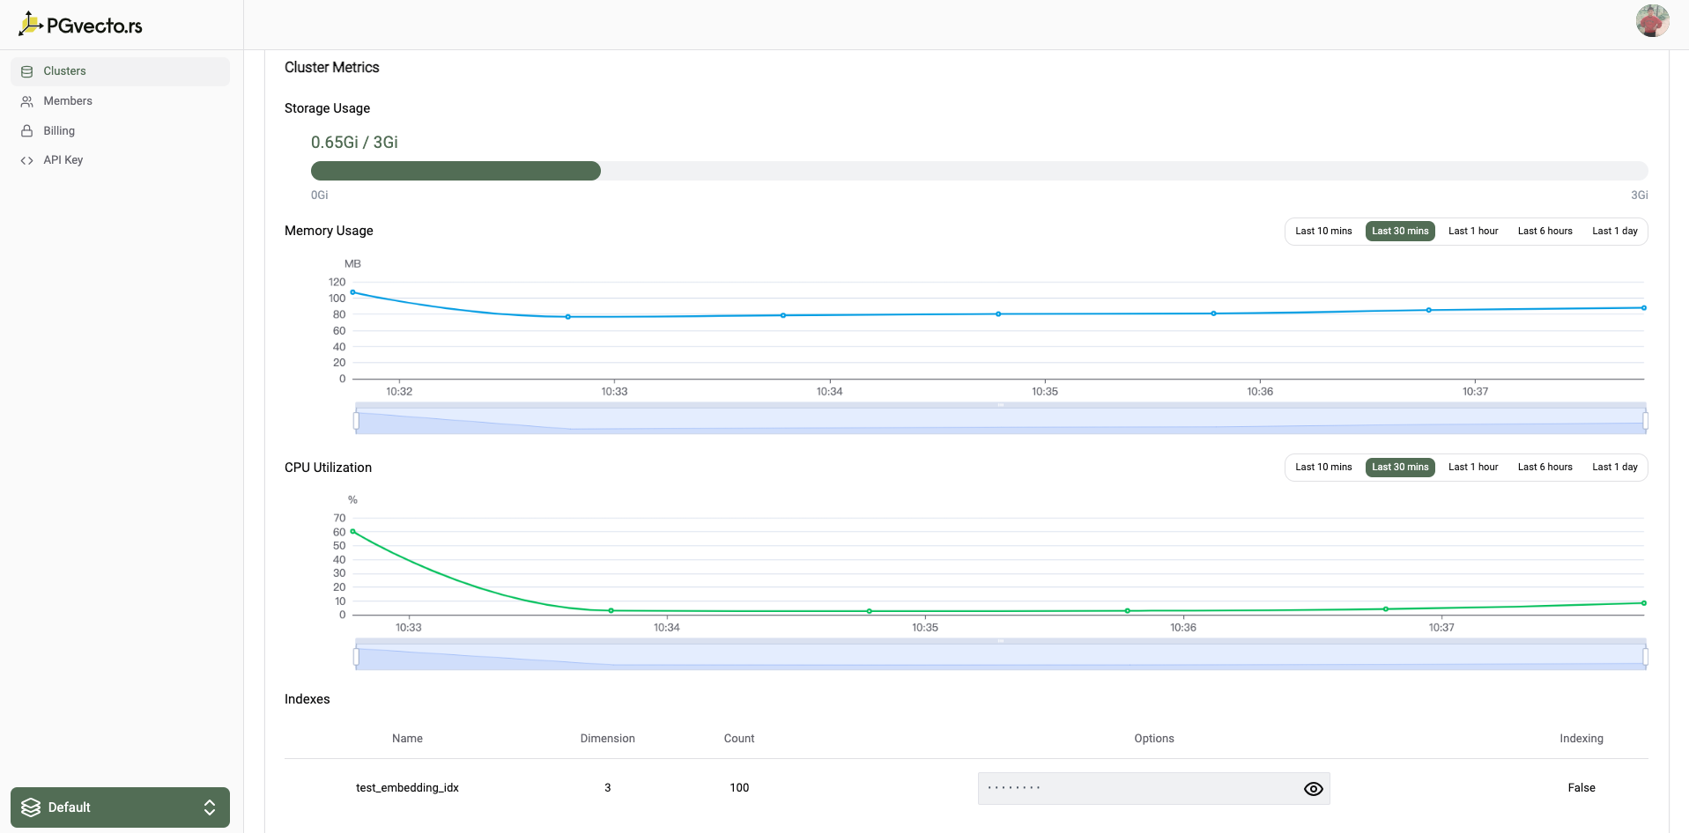The height and width of the screenshot is (833, 1689).
Task: Click the PGvecto.rs logo icon
Action: coord(30,24)
